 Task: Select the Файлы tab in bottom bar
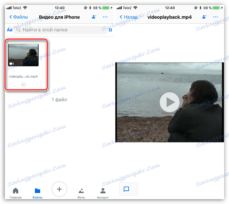[37, 193]
